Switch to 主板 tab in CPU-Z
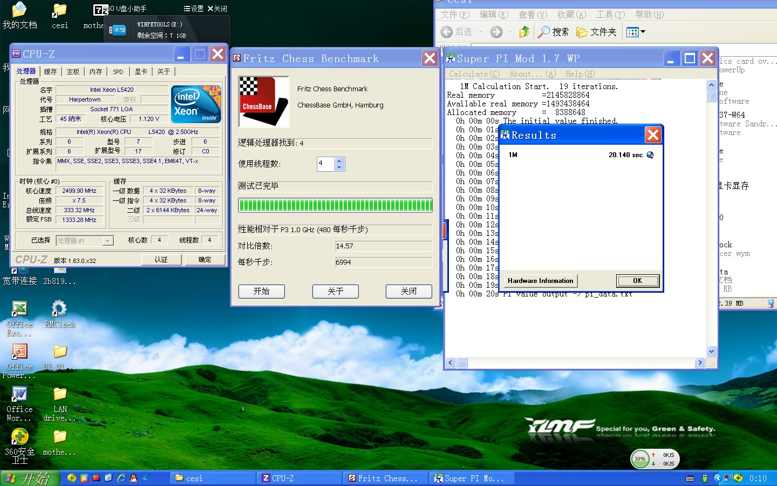 click(73, 72)
